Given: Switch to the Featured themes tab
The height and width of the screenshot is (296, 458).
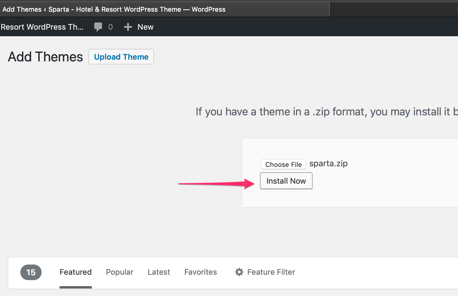Looking at the screenshot, I should click(x=75, y=272).
